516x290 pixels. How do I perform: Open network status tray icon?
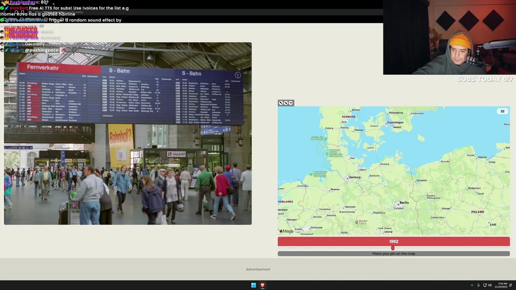tap(485, 285)
